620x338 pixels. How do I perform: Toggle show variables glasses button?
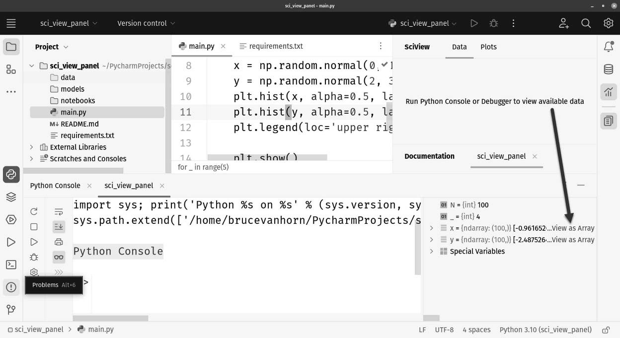point(59,257)
